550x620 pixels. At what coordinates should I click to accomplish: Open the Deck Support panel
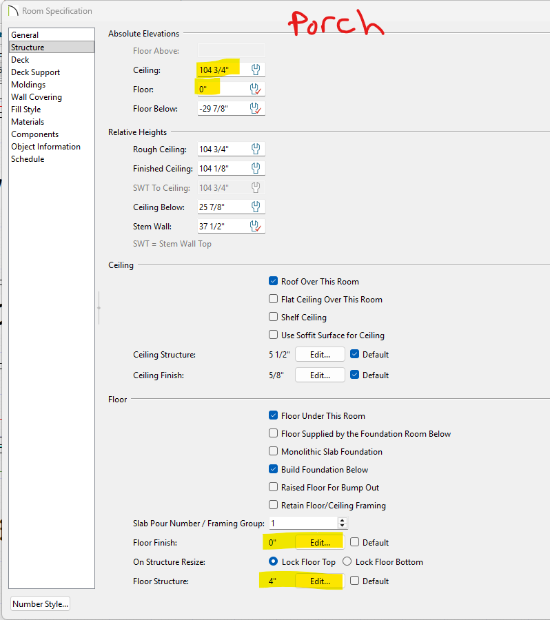point(35,72)
